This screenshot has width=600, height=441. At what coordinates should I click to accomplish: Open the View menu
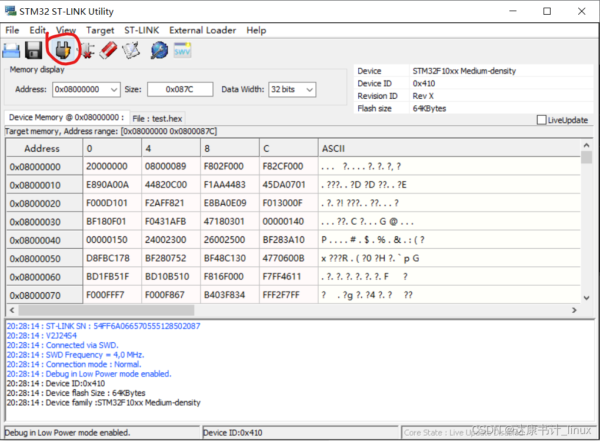[x=66, y=30]
